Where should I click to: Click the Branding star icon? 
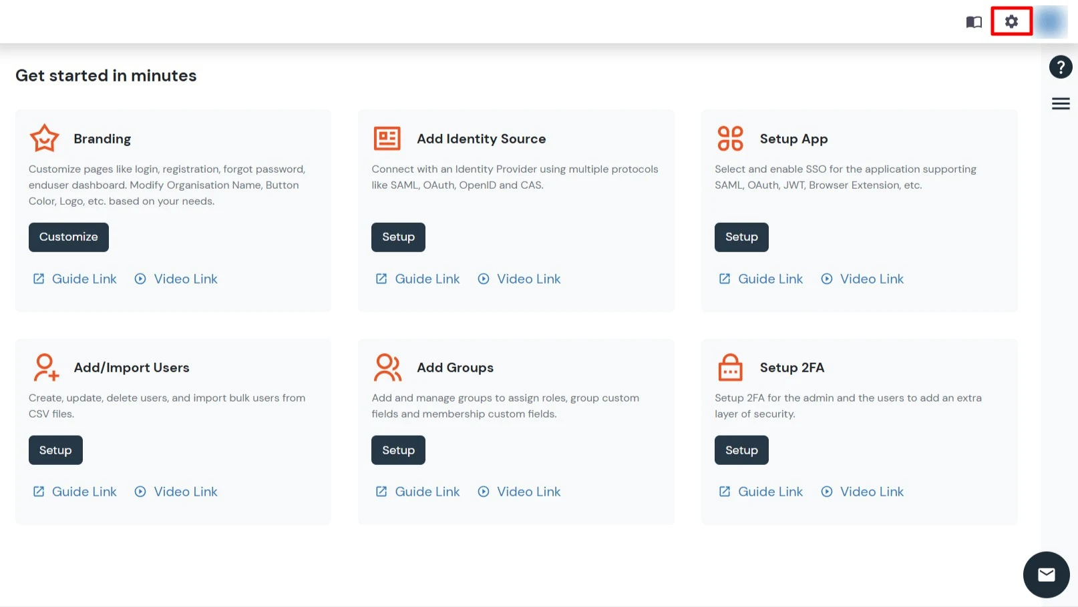(x=44, y=138)
